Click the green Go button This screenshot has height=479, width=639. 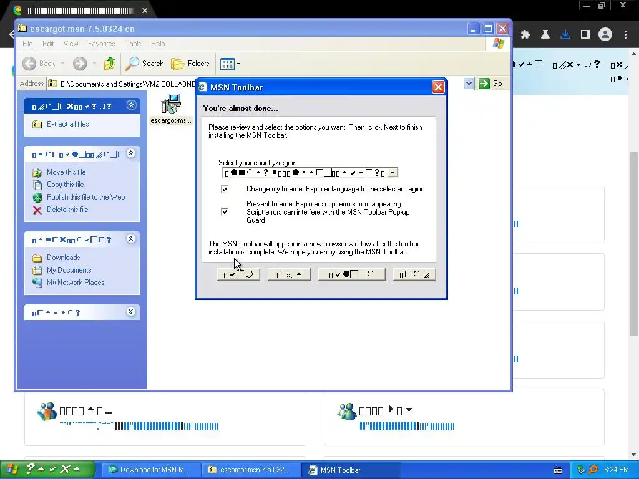point(490,84)
